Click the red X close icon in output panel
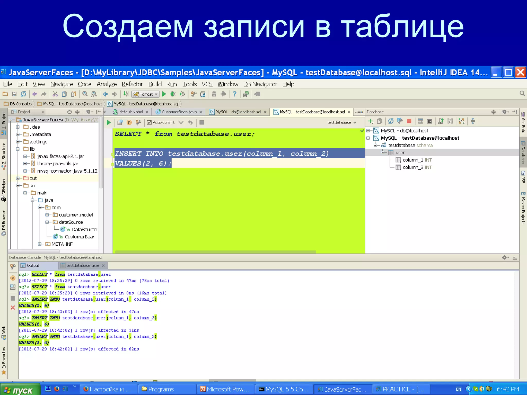 coord(13,308)
